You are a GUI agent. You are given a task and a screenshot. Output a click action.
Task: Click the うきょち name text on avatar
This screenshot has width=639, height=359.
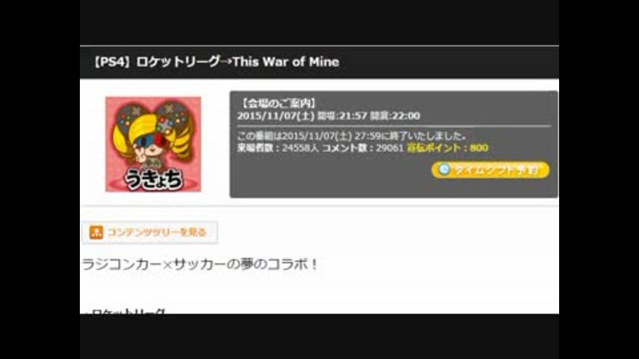[x=153, y=179]
